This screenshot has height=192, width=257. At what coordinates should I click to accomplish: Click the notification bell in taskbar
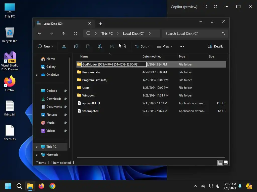240,186
